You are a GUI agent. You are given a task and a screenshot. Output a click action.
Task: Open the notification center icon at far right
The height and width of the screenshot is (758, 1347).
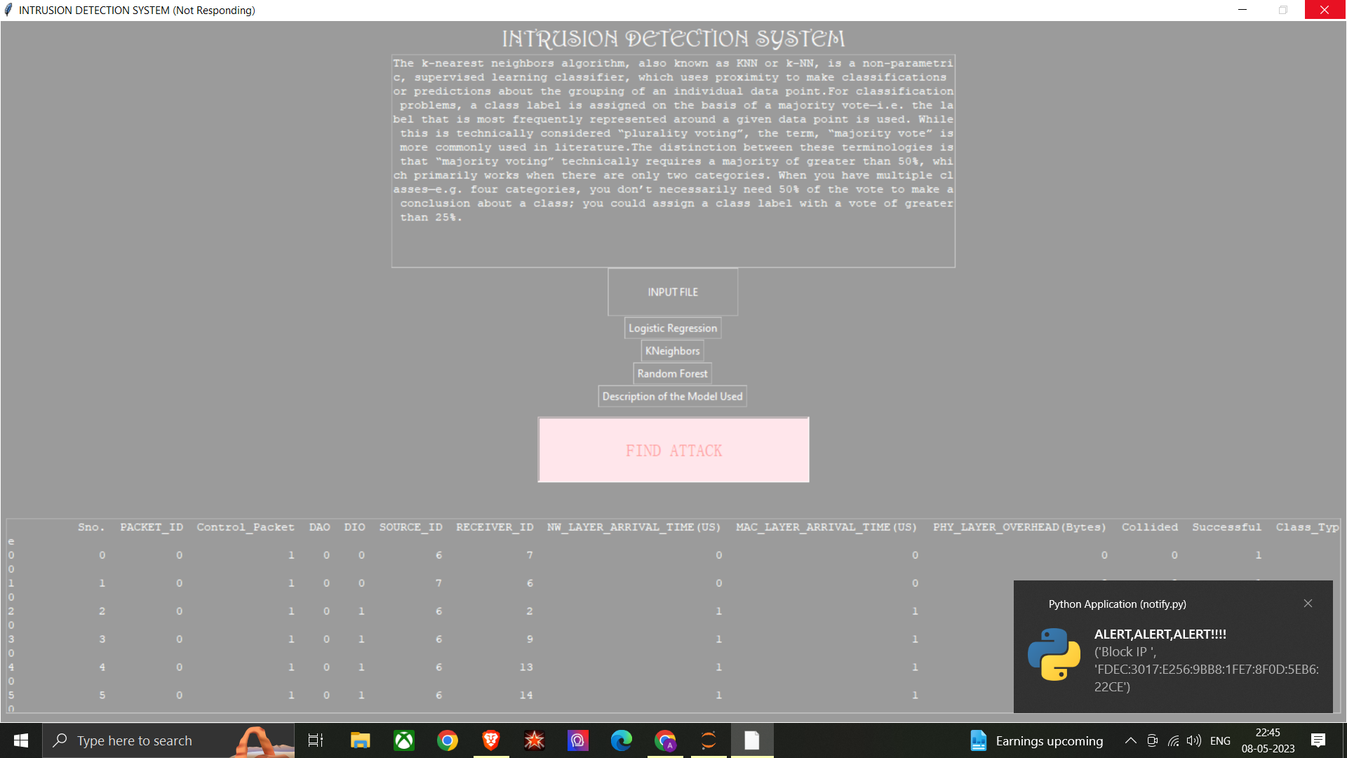point(1318,740)
